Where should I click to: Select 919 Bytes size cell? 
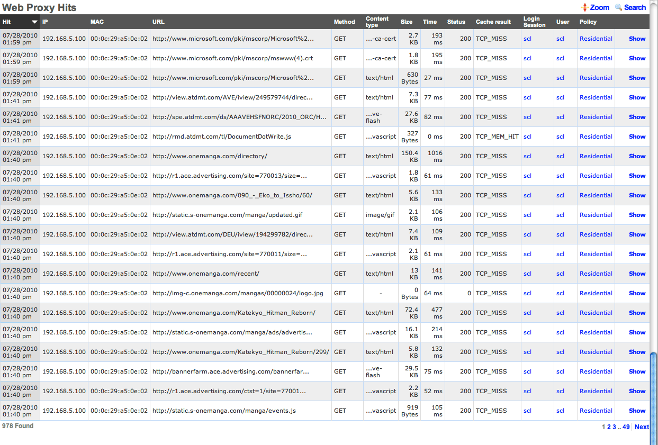click(x=409, y=411)
